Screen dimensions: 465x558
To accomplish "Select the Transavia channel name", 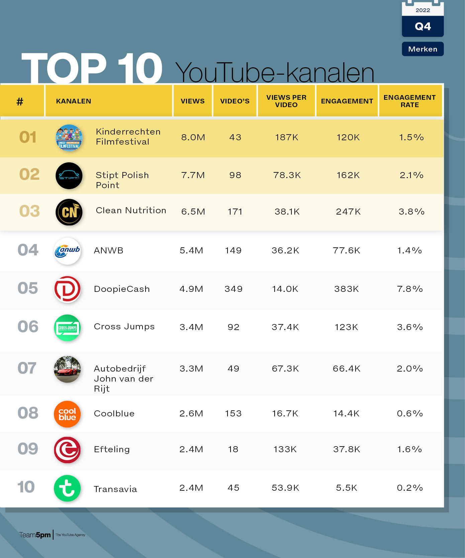I will (115, 489).
